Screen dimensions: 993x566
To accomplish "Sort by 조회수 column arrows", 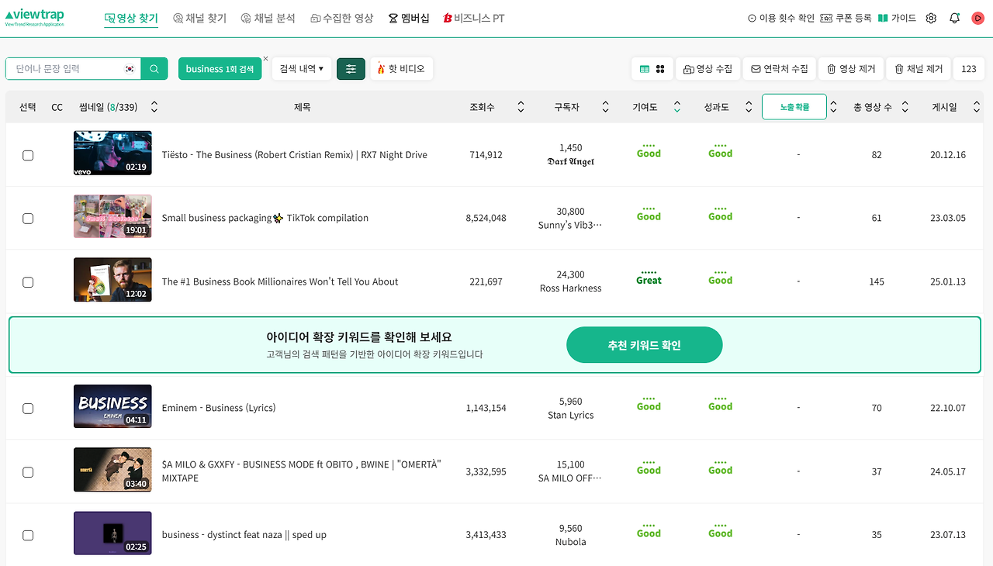I will coord(521,107).
